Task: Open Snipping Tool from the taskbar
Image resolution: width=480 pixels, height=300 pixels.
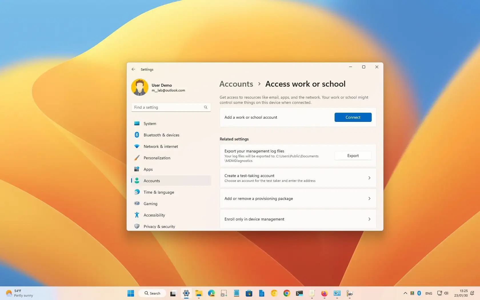Action: point(224,293)
